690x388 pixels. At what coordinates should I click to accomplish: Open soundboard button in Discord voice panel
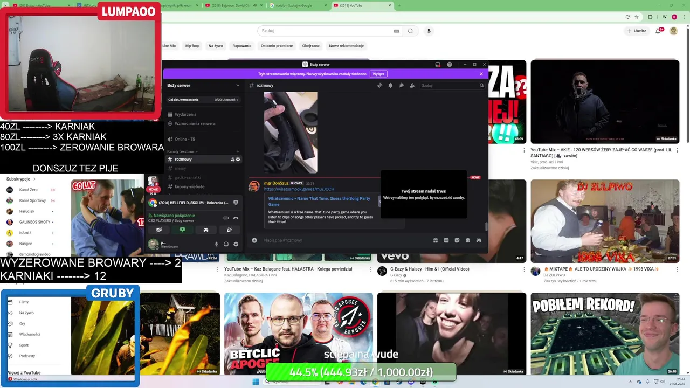tap(229, 230)
